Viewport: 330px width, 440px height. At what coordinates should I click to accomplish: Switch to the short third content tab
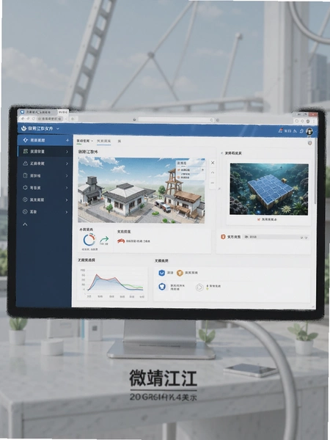(120, 141)
